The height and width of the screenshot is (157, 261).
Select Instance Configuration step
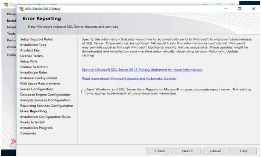[x=38, y=78]
